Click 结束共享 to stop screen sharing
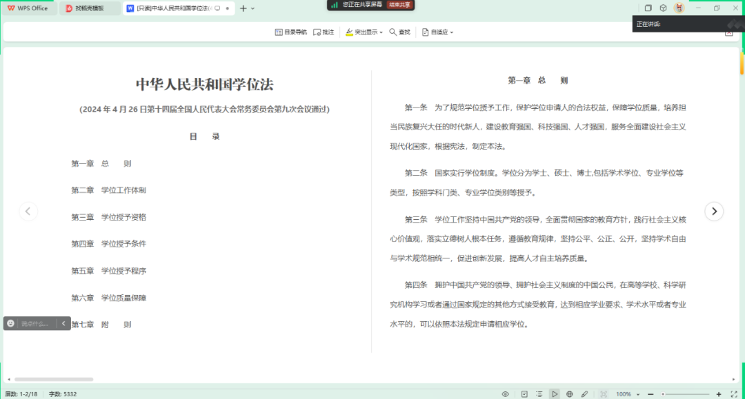This screenshot has width=745, height=399. [399, 5]
